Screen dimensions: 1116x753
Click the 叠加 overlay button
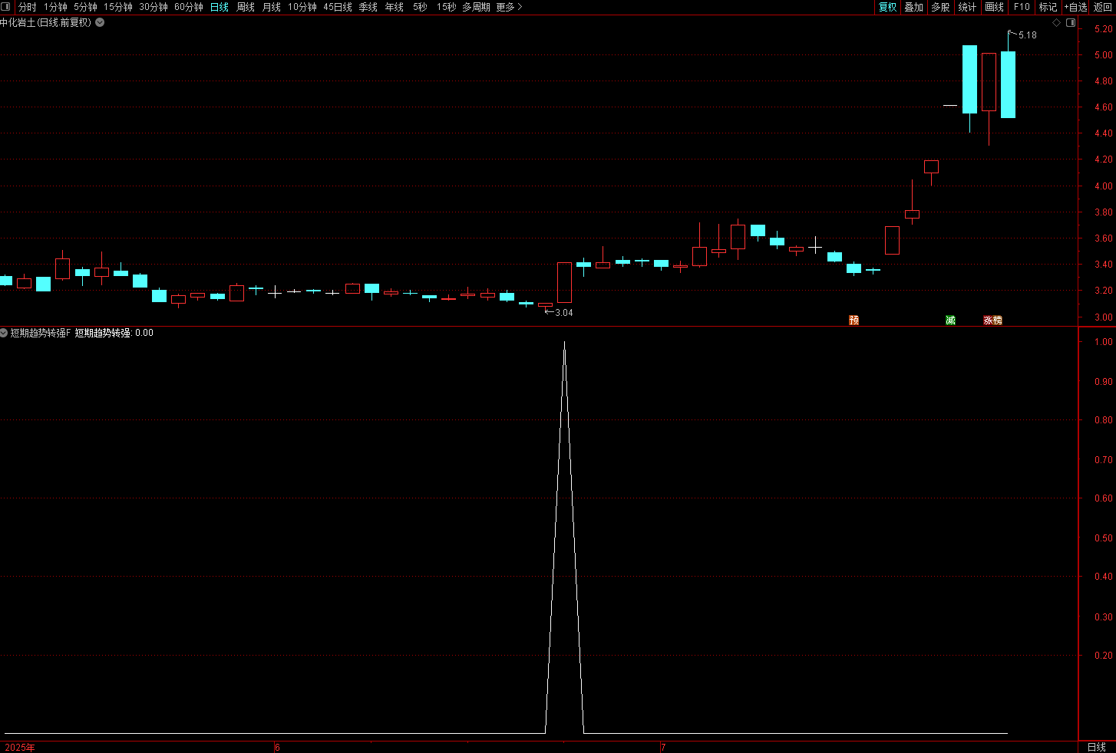tap(913, 7)
